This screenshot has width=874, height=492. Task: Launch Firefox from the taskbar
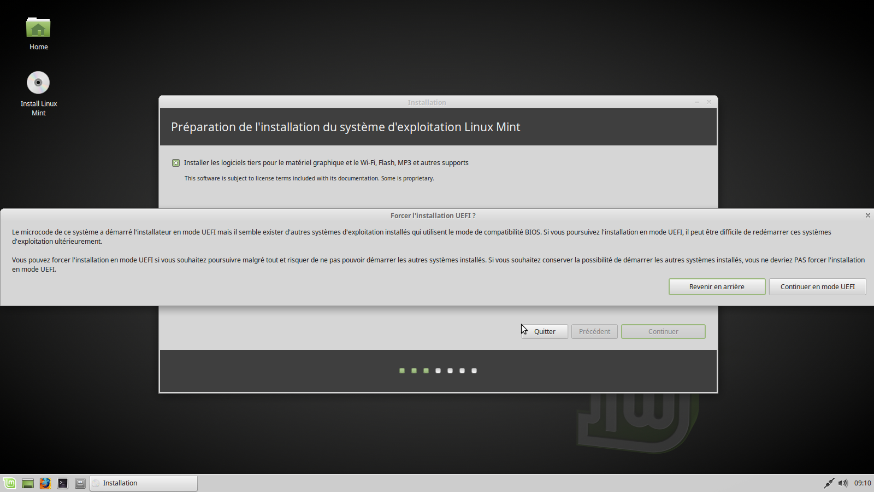45,483
